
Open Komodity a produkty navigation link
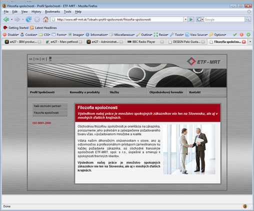click(x=85, y=92)
